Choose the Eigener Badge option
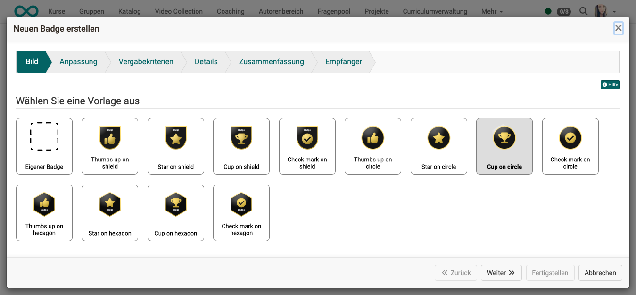The width and height of the screenshot is (636, 295). point(44,146)
